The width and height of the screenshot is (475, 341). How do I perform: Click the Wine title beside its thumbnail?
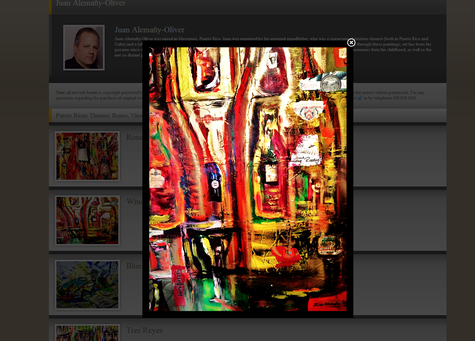point(134,202)
